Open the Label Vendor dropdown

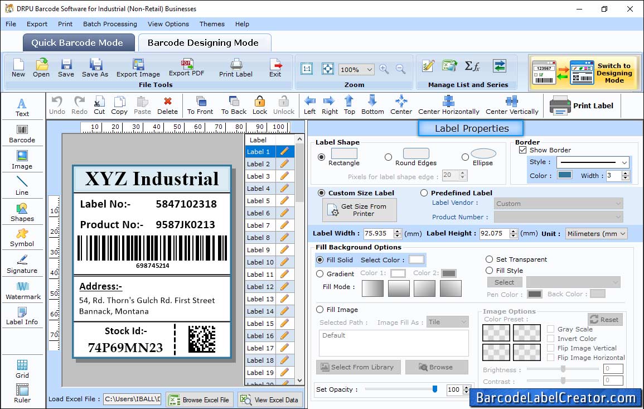pyautogui.click(x=558, y=204)
